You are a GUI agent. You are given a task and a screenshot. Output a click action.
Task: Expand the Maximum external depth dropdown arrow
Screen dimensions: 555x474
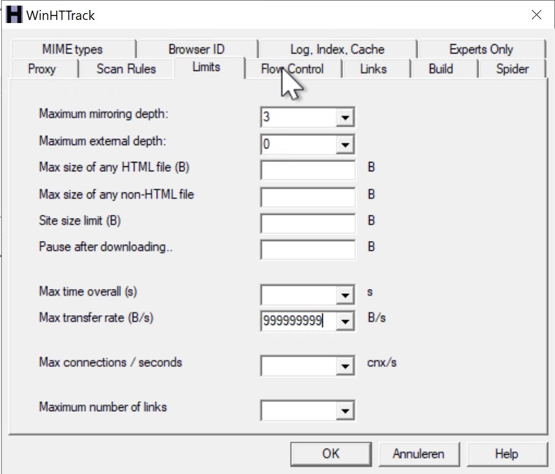[345, 144]
